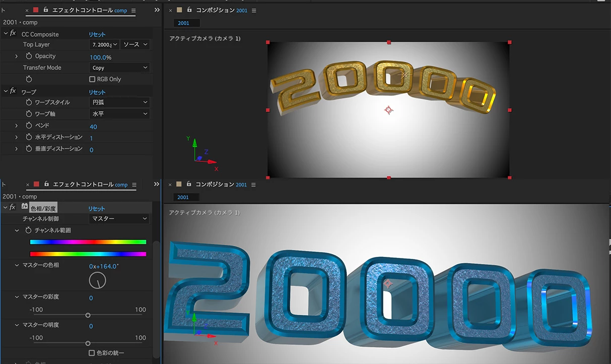
Task: Toggle the lock icon of the CC Composite effect panel
Action: point(45,10)
